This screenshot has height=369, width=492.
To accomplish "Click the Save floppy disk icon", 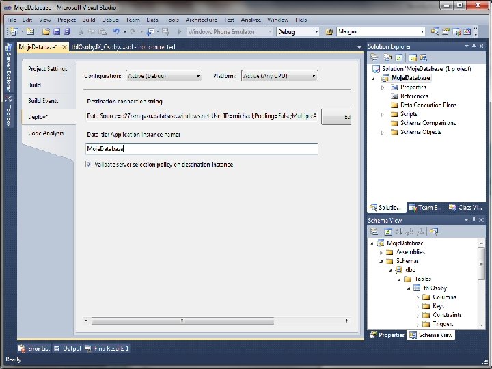I will pyautogui.click(x=57, y=31).
